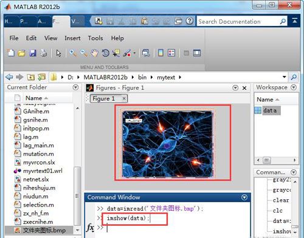Viewport: 304px width, 238px height.
Task: Switch to the V... (View) tab
Action: point(77,21)
